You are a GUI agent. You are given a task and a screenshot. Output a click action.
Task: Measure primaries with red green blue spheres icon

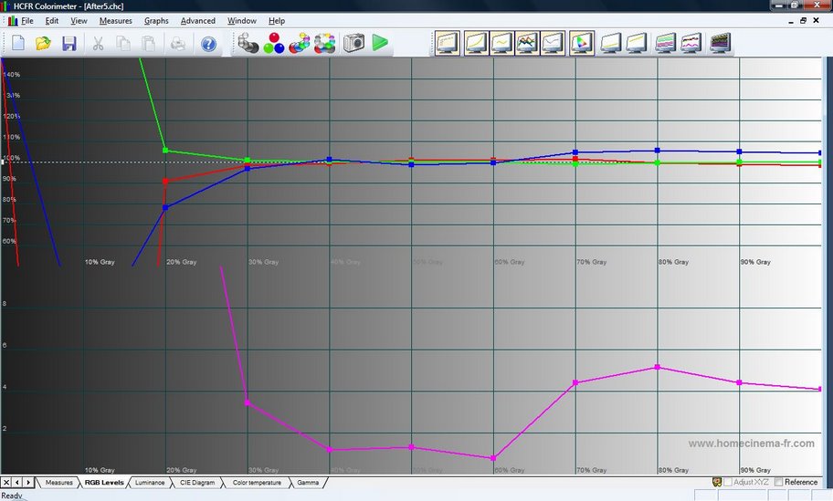(274, 43)
